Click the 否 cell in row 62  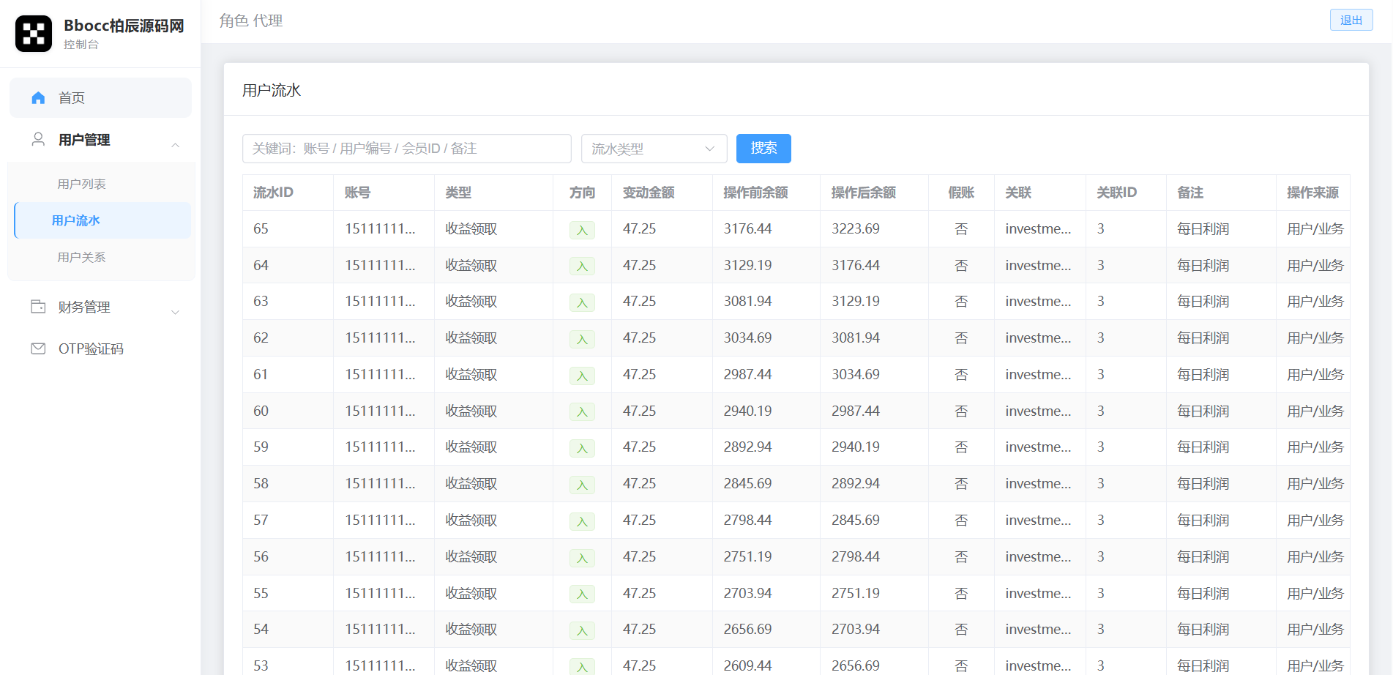tap(961, 337)
